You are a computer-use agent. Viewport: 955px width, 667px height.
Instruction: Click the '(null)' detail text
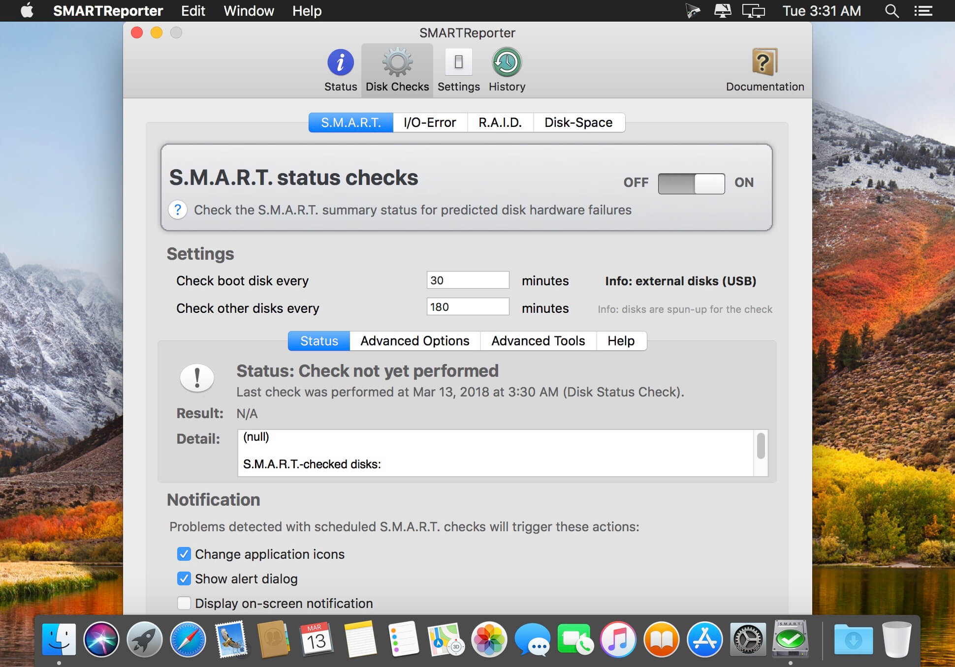pos(256,437)
